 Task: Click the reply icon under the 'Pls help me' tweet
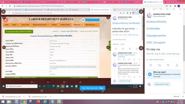tap(151, 65)
